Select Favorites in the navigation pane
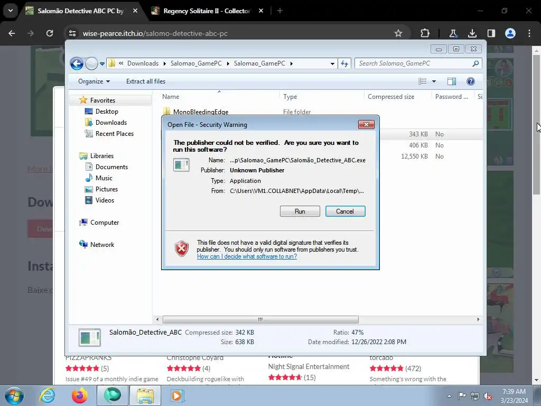This screenshot has height=406, width=541. tap(102, 100)
